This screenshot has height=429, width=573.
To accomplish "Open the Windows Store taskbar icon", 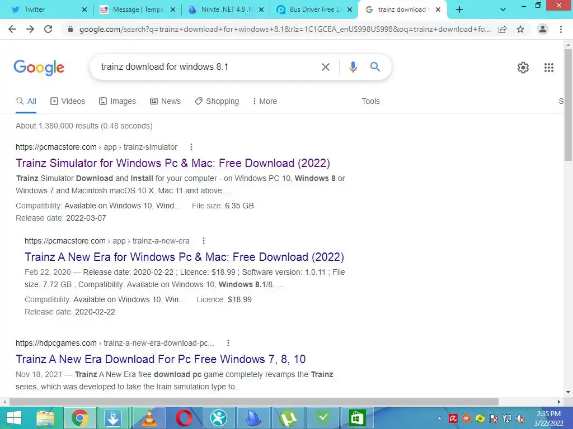I will tap(357, 418).
